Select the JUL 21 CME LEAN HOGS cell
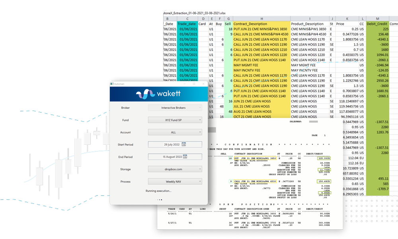The width and height of the screenshot is (398, 239). (x=261, y=106)
